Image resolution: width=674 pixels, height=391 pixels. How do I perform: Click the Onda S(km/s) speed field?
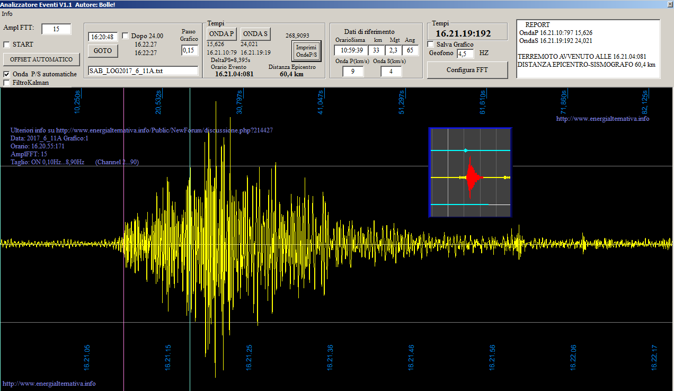point(391,72)
